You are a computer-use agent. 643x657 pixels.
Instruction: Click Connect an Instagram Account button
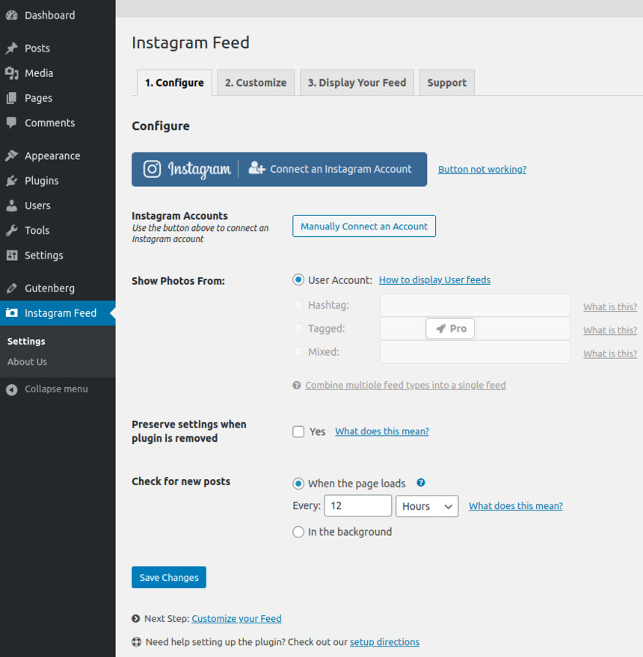(279, 169)
